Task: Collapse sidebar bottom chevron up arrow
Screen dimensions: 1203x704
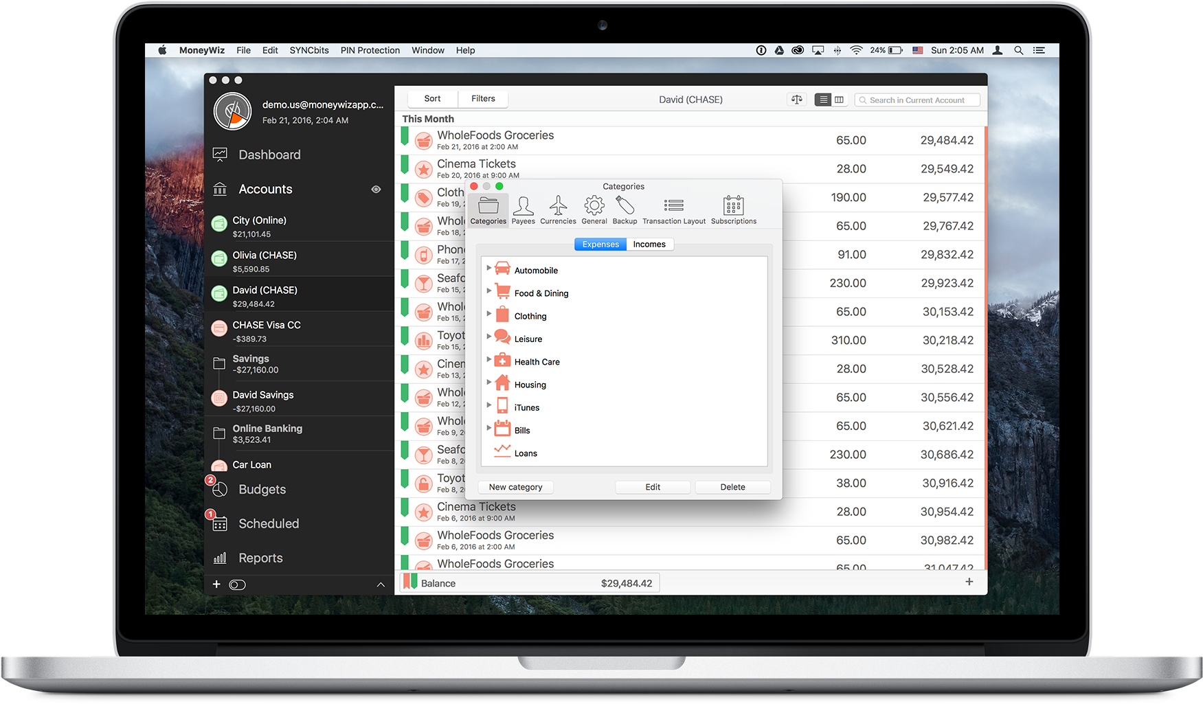Action: (381, 584)
